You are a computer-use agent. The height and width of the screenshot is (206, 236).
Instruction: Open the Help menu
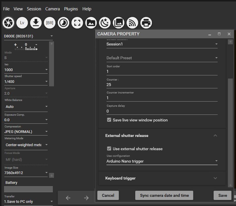pos(87,9)
